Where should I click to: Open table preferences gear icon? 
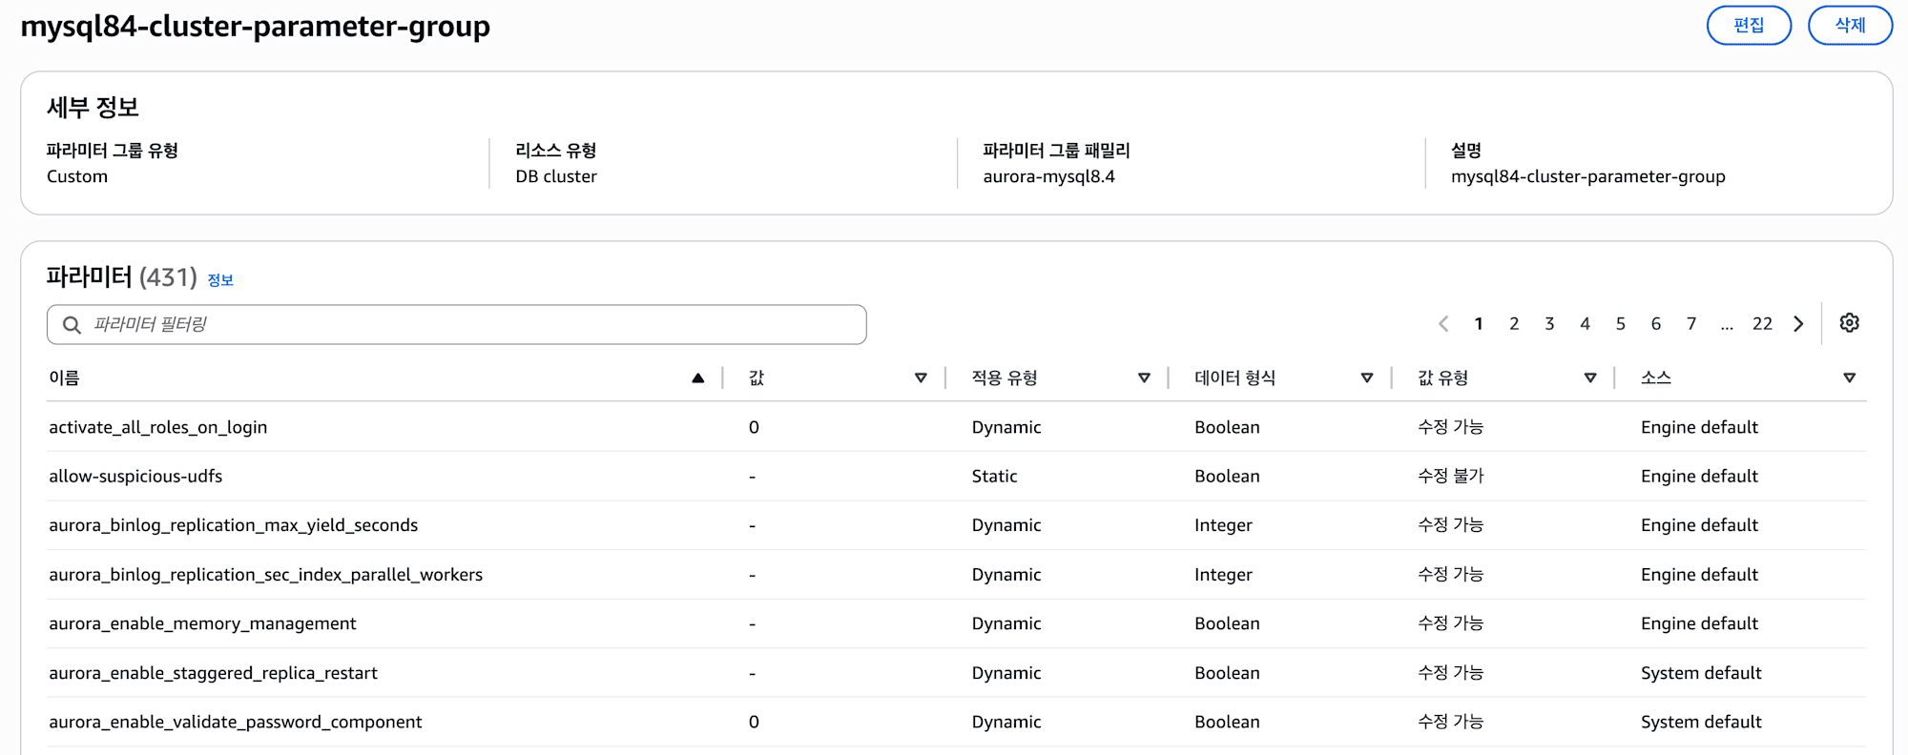point(1849,323)
